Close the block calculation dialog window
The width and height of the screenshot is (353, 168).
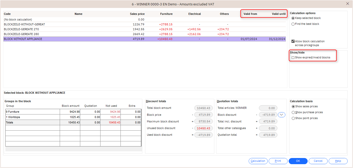tap(347, 4)
